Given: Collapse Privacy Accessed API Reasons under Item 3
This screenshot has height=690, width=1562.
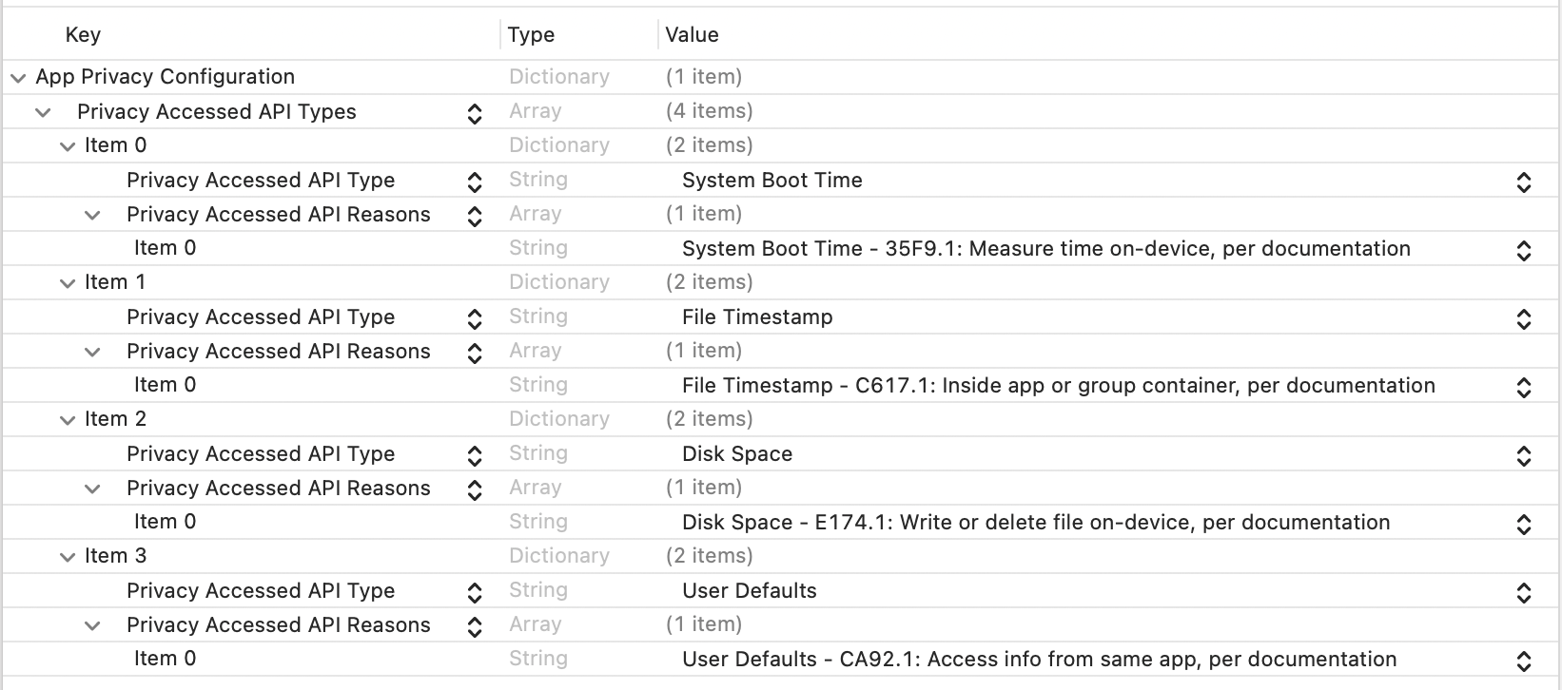Looking at the screenshot, I should click(92, 626).
